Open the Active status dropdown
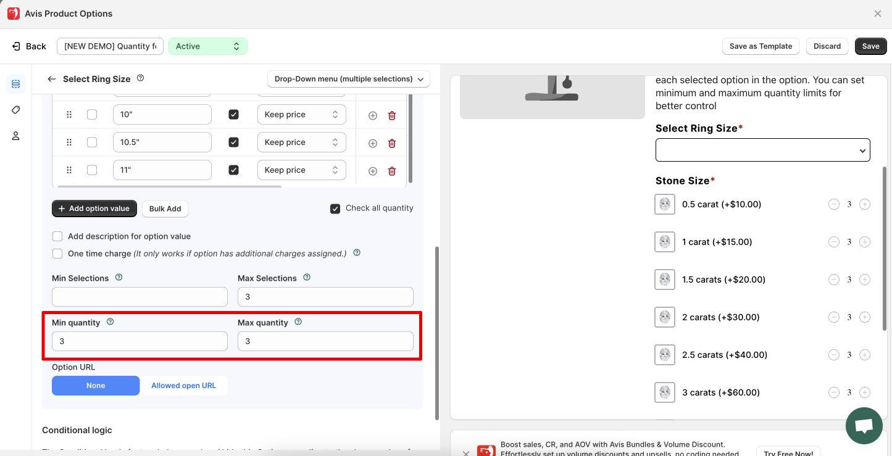The image size is (892, 456). [x=207, y=46]
